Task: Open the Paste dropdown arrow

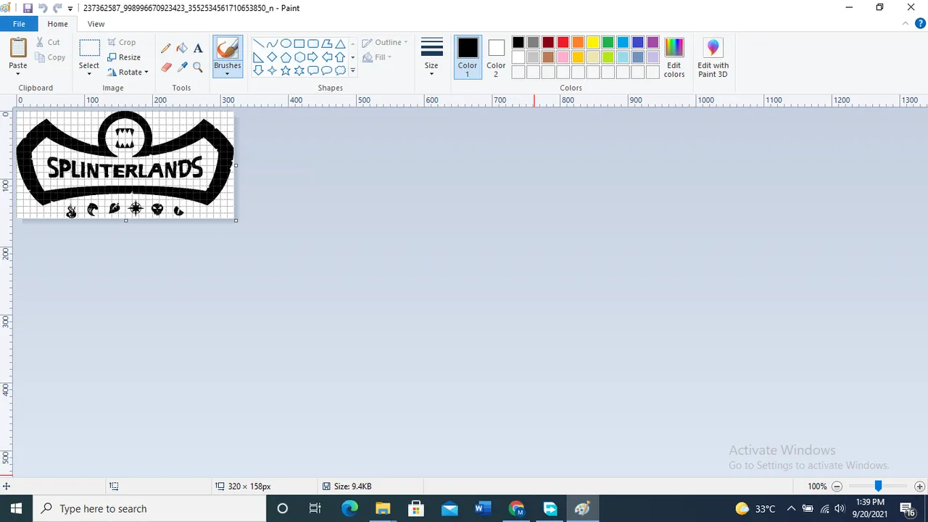Action: [x=18, y=74]
